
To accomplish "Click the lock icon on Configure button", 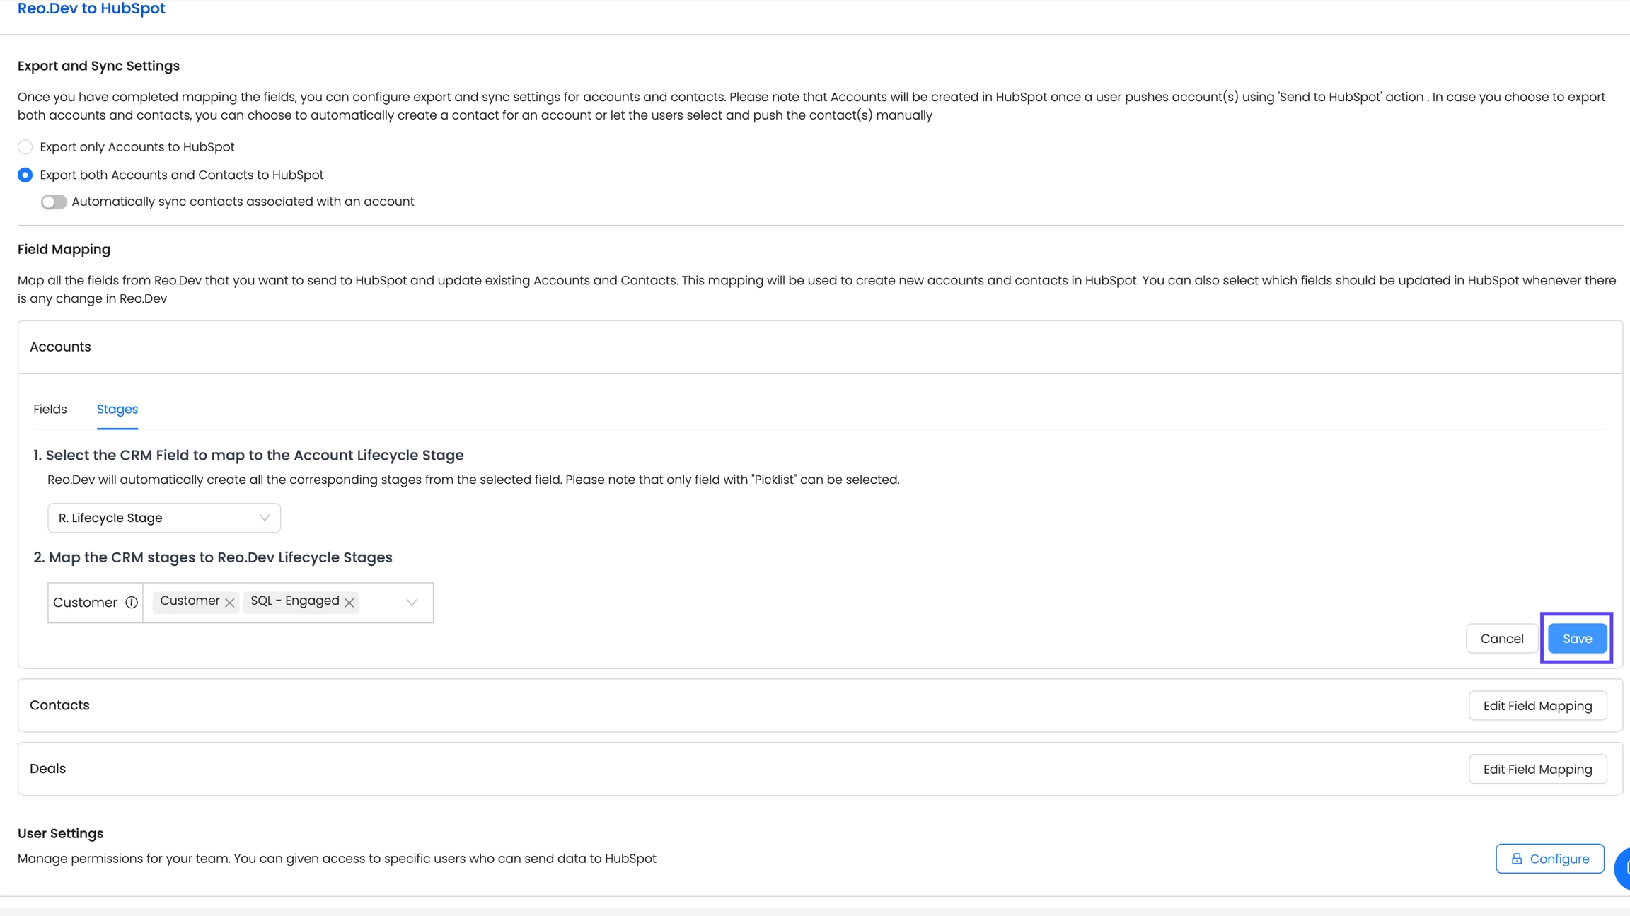I will click(x=1516, y=859).
